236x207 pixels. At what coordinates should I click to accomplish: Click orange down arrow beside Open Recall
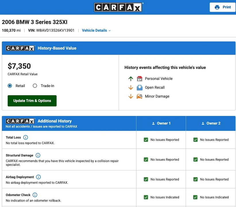coord(131,87)
